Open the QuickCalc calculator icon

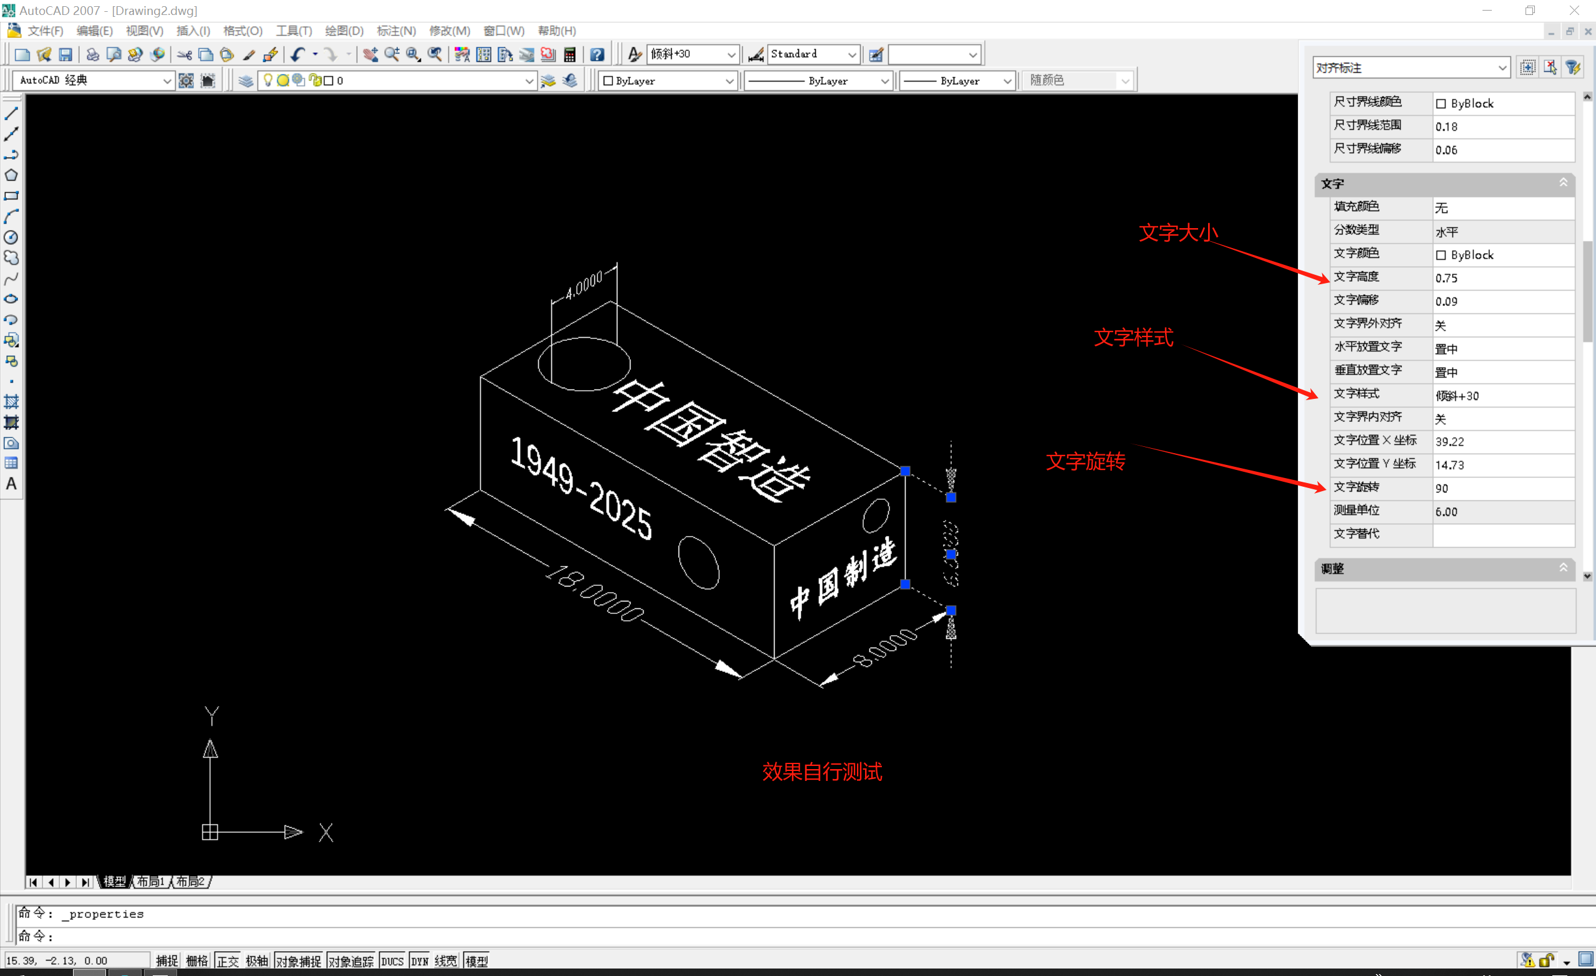[x=569, y=54]
